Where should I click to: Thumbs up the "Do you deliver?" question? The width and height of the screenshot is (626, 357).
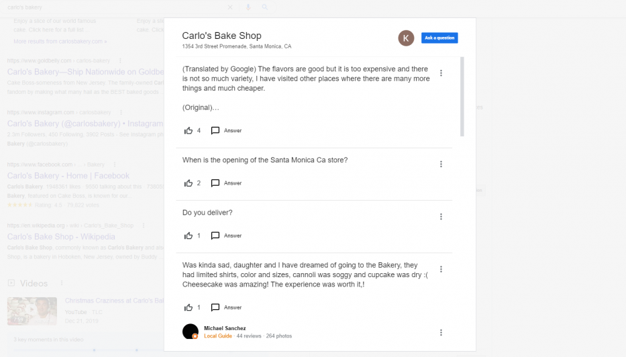(189, 236)
